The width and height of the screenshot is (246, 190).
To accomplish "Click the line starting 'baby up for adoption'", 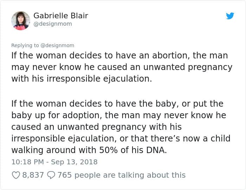I will (119, 115).
